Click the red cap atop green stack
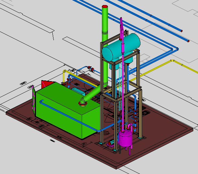Image resolution: width=198 pixels, height=174 pixels. pyautogui.click(x=105, y=7)
